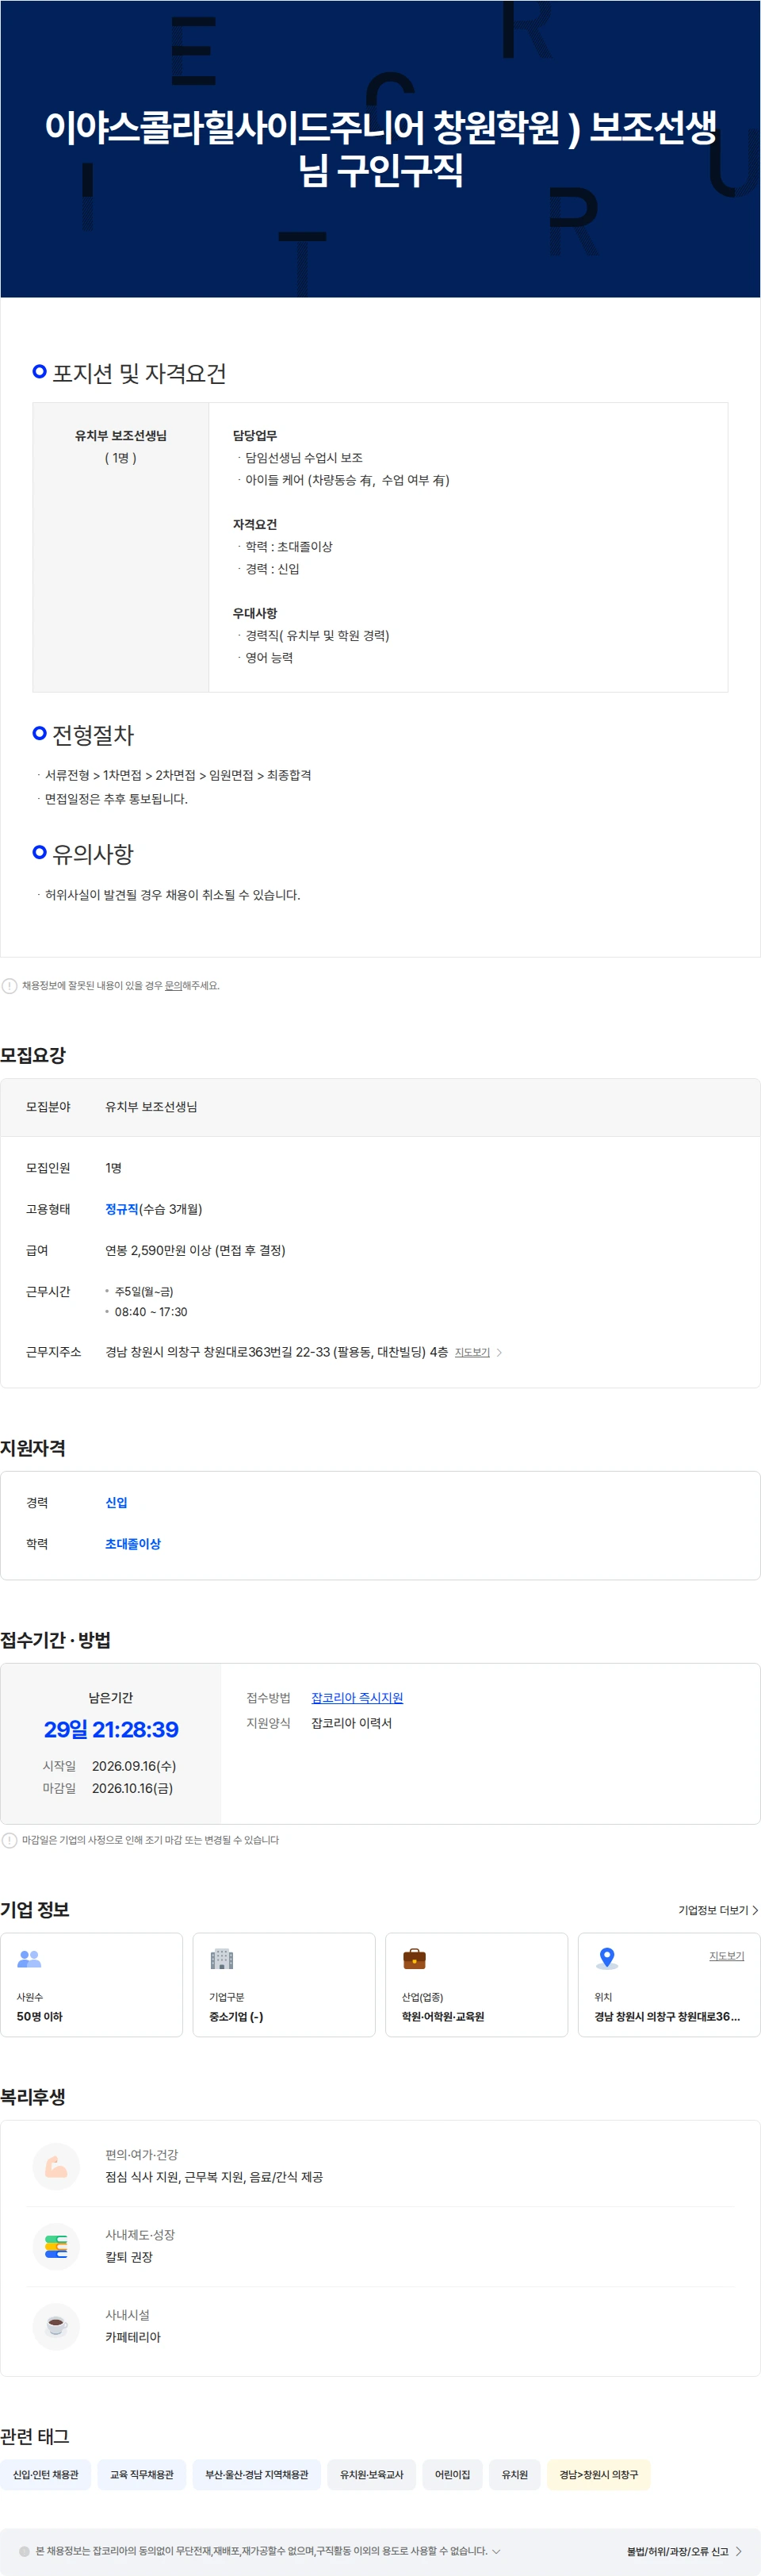761x2576 pixels.
Task: Open the 문의 link in the notice
Action: [173, 985]
